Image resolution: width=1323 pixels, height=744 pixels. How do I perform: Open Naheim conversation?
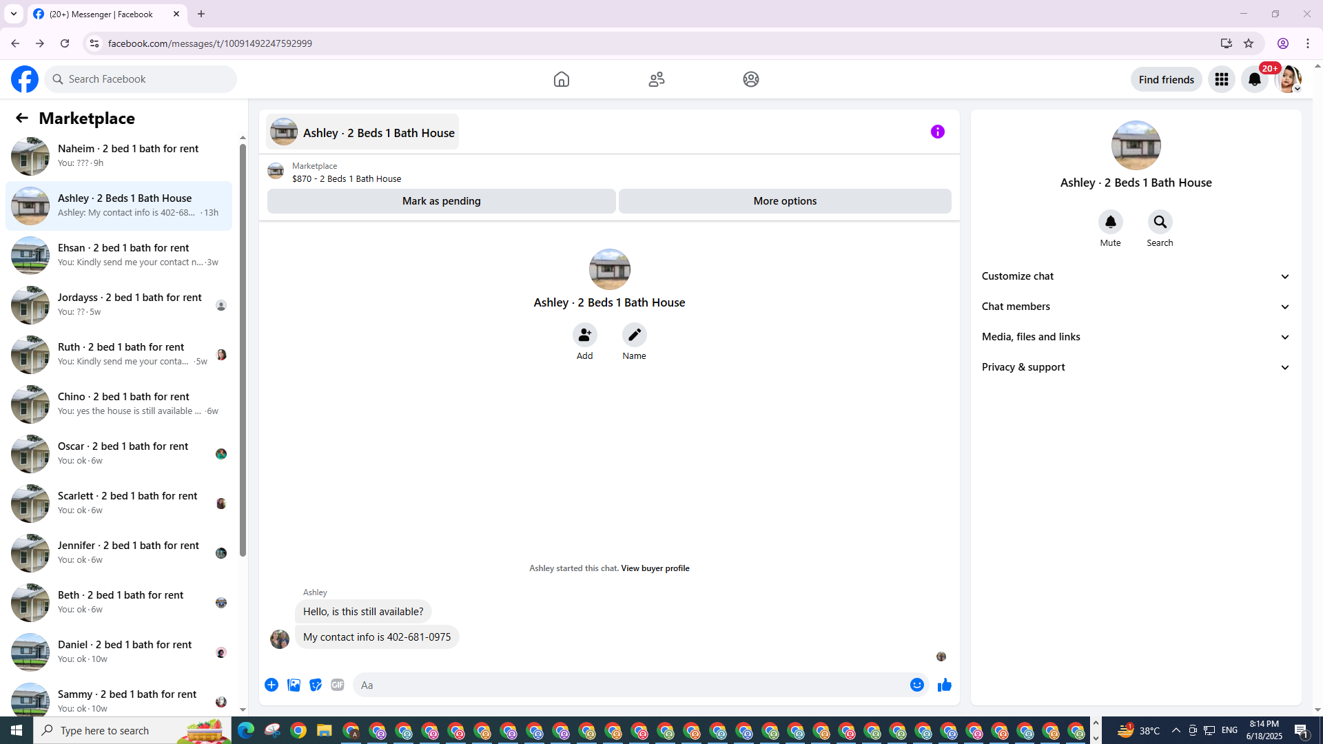[119, 156]
